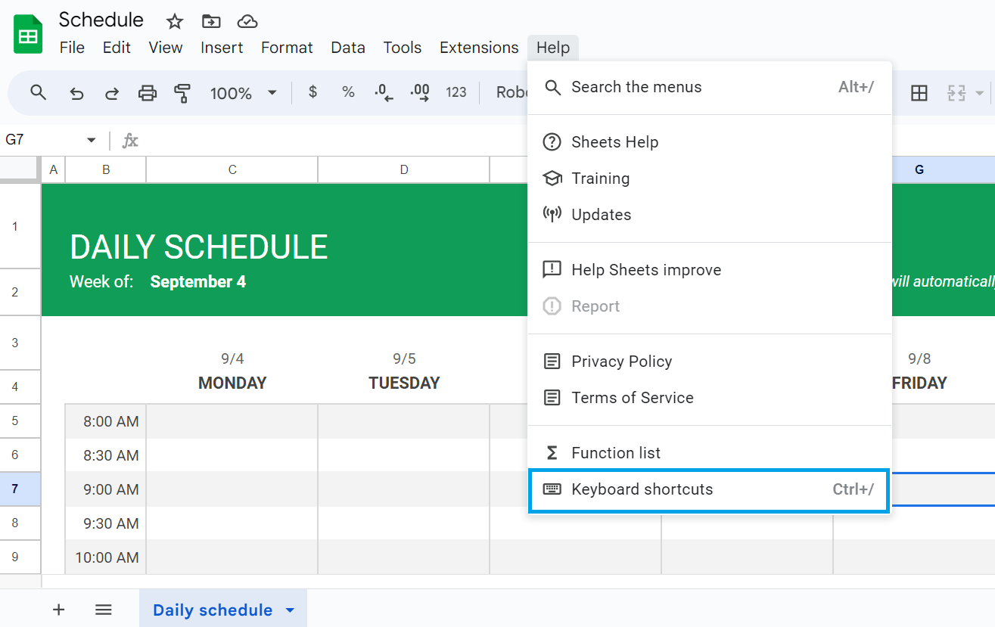Decrease decimal places
This screenshot has height=627, width=995.
pos(384,92)
